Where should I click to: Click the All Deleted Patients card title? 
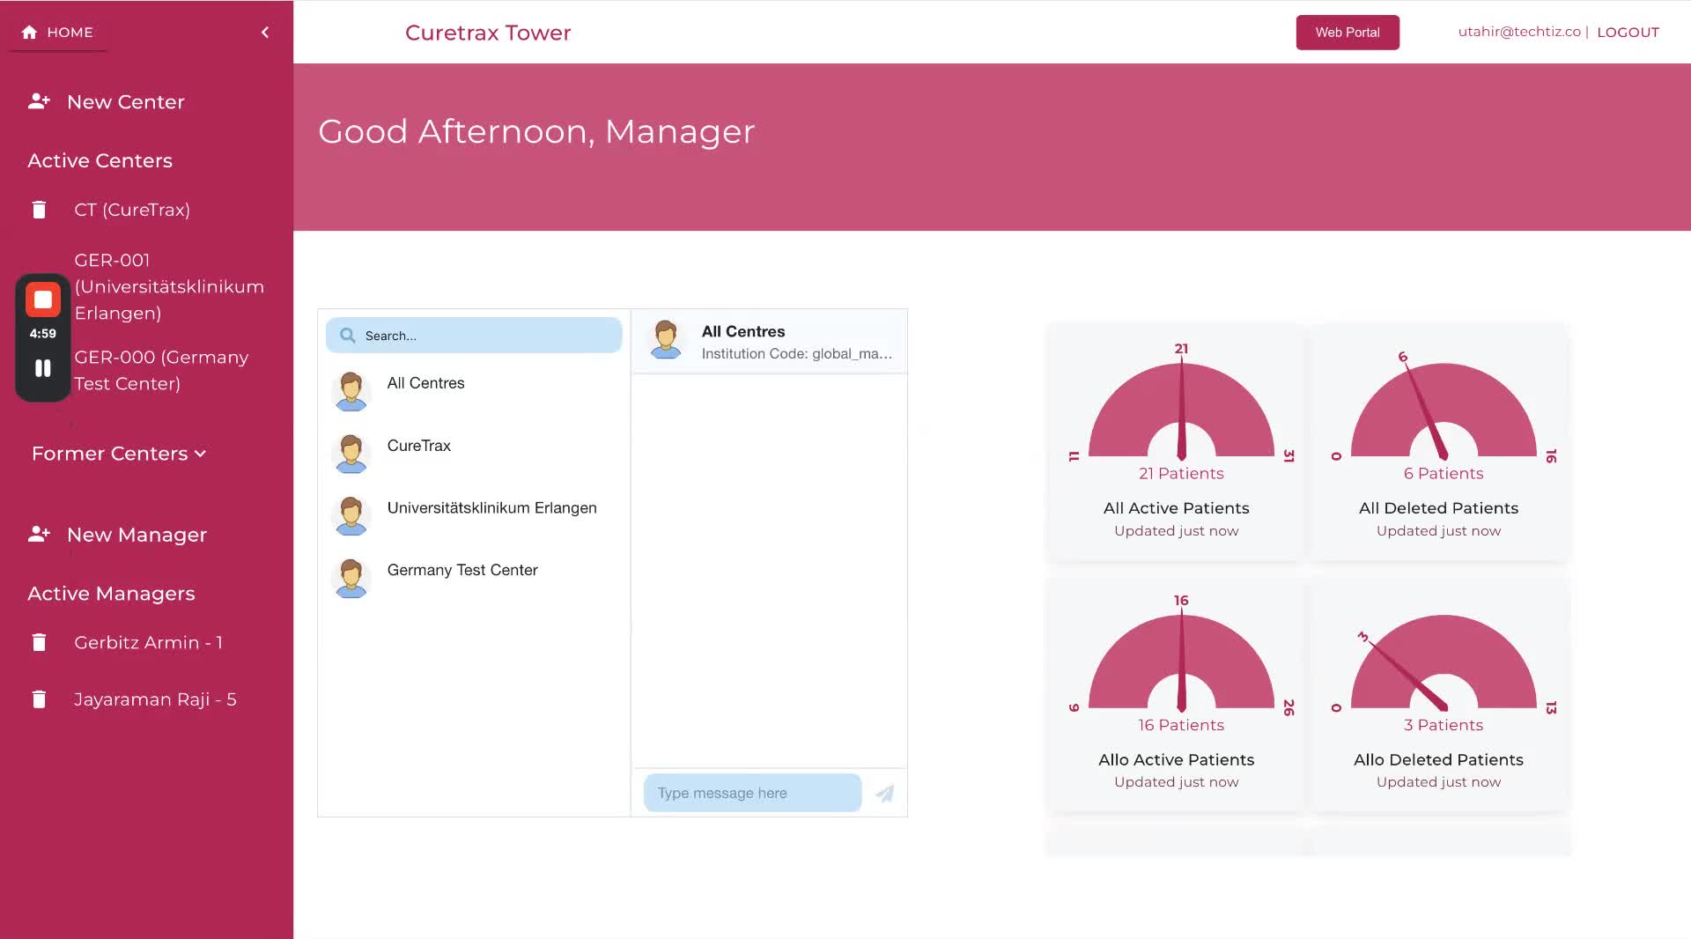point(1439,508)
